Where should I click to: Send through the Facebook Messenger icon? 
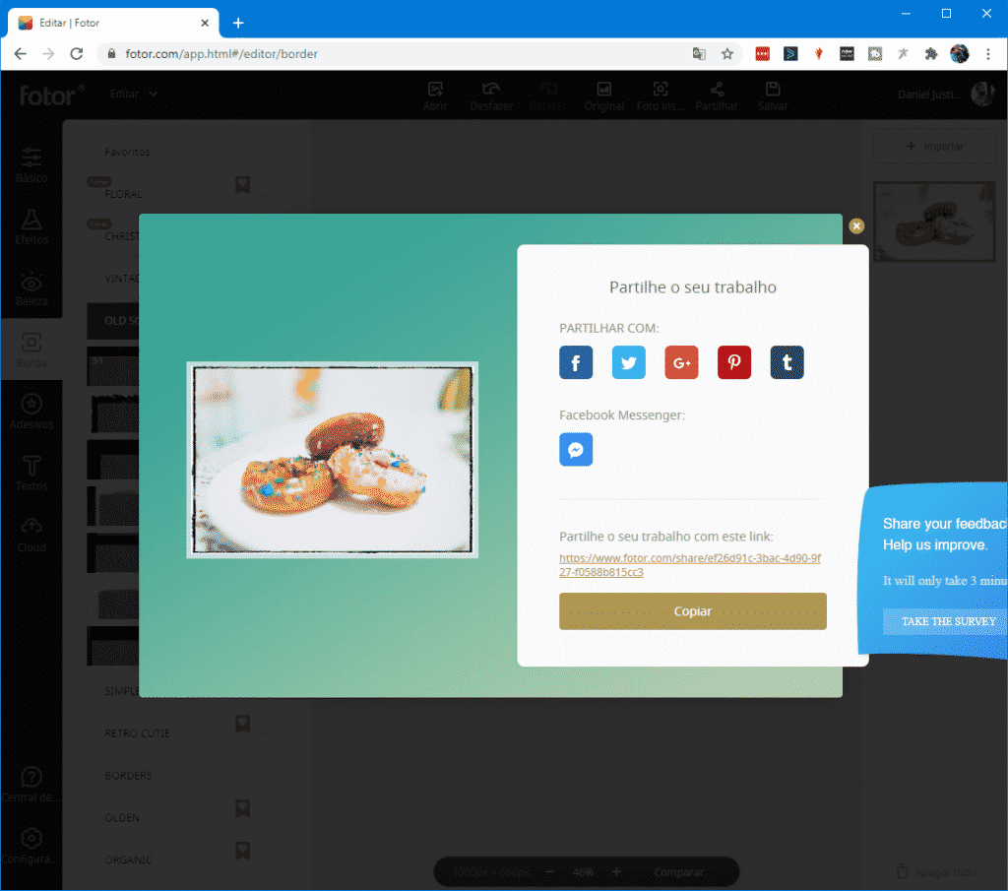pos(576,450)
